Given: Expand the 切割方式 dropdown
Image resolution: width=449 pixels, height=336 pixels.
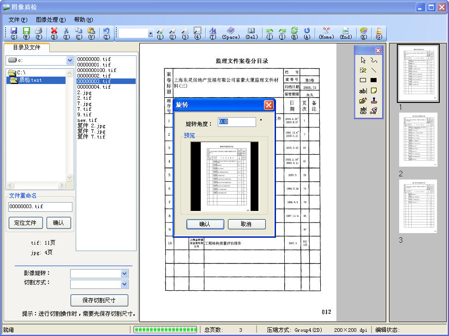Looking at the screenshot, I should 124,284.
